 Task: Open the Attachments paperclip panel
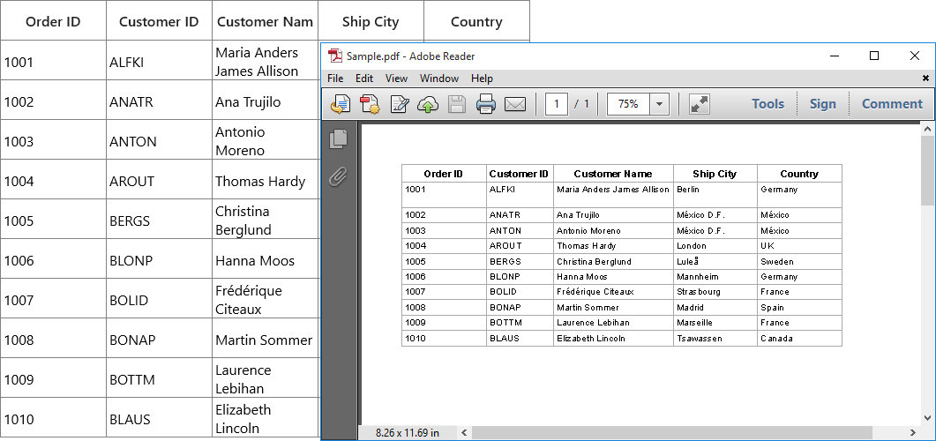[338, 176]
